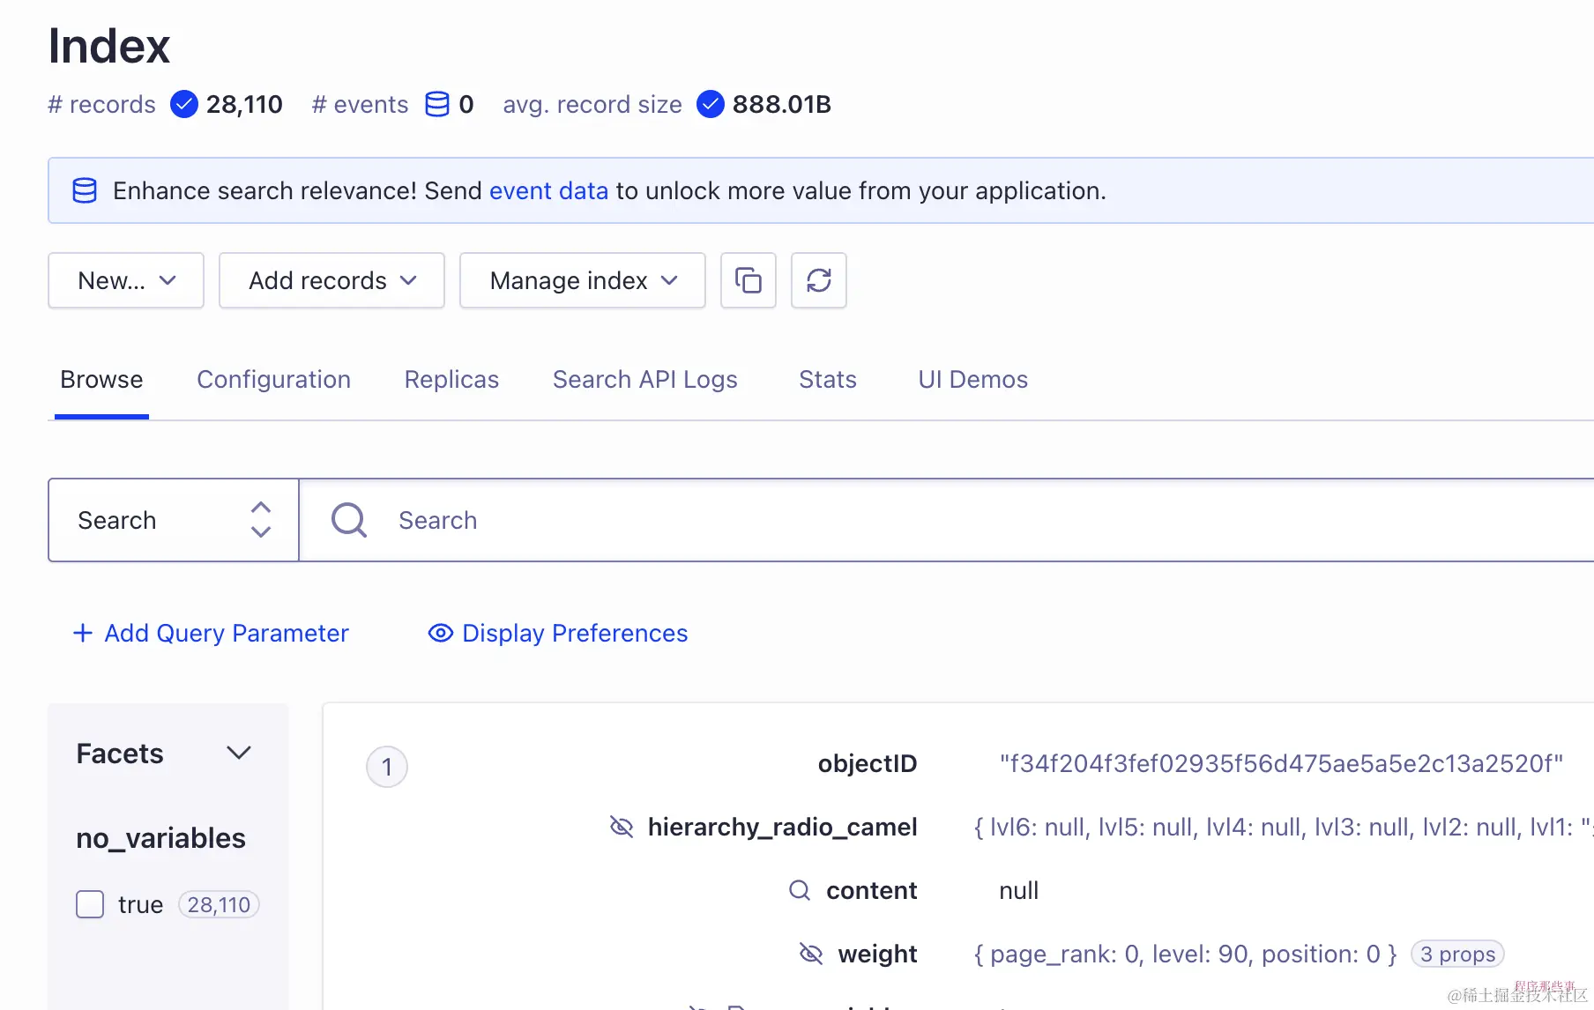The width and height of the screenshot is (1594, 1010).
Task: Click the weight page_rank value text
Action: [x=1185, y=954]
